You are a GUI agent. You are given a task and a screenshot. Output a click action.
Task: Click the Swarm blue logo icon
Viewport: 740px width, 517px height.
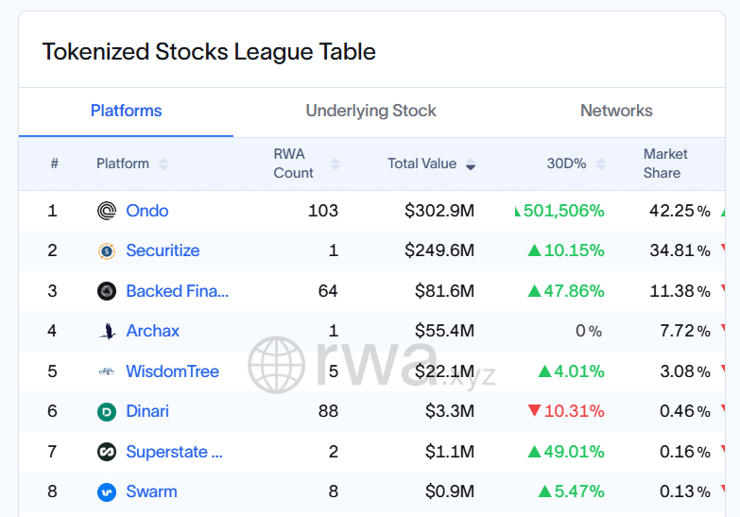click(107, 492)
